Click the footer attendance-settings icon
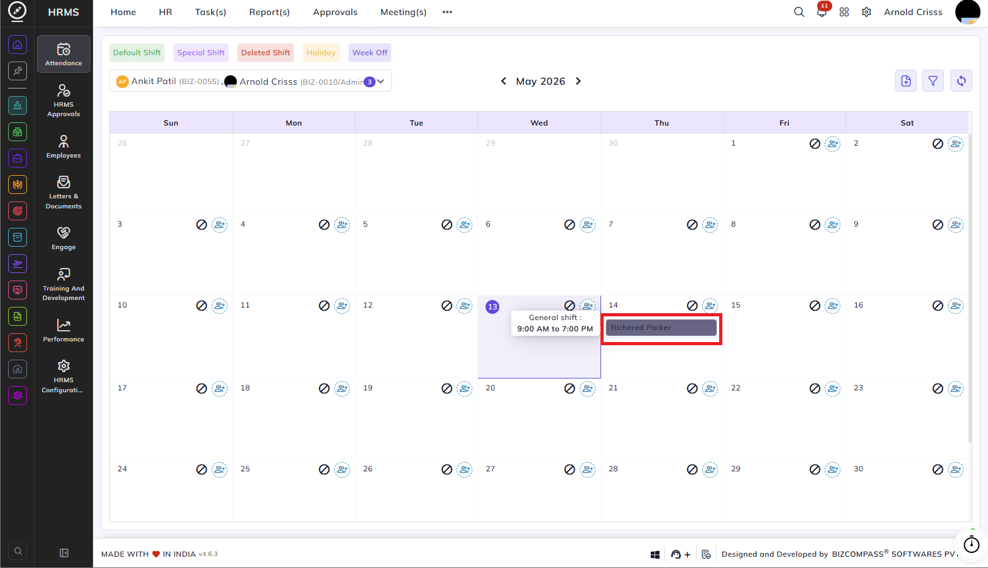Image resolution: width=988 pixels, height=568 pixels. click(706, 554)
